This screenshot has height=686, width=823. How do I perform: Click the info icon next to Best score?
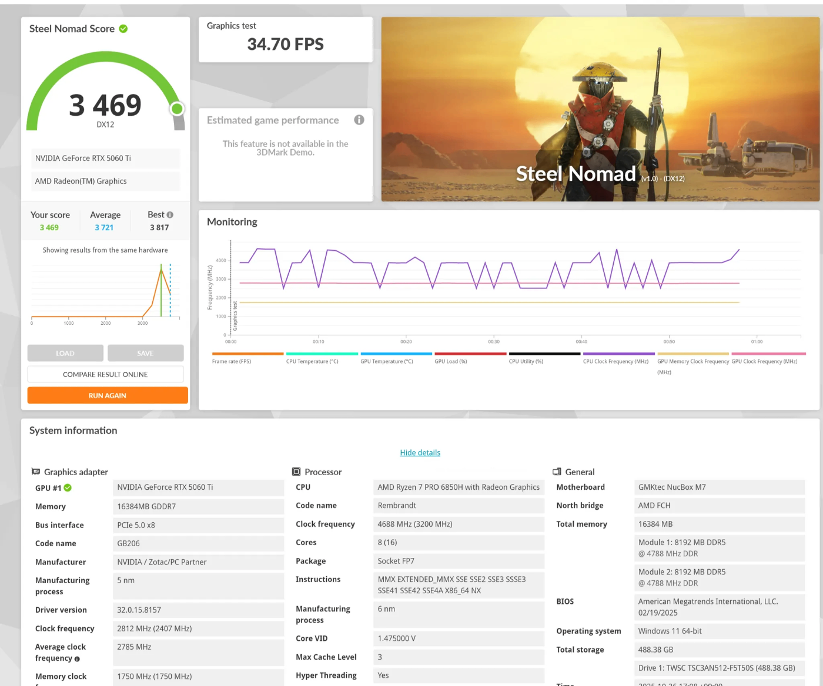click(170, 215)
